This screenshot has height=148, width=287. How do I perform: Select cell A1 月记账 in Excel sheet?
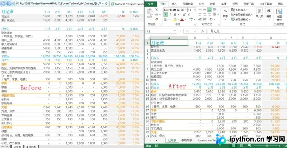[x=169, y=43]
